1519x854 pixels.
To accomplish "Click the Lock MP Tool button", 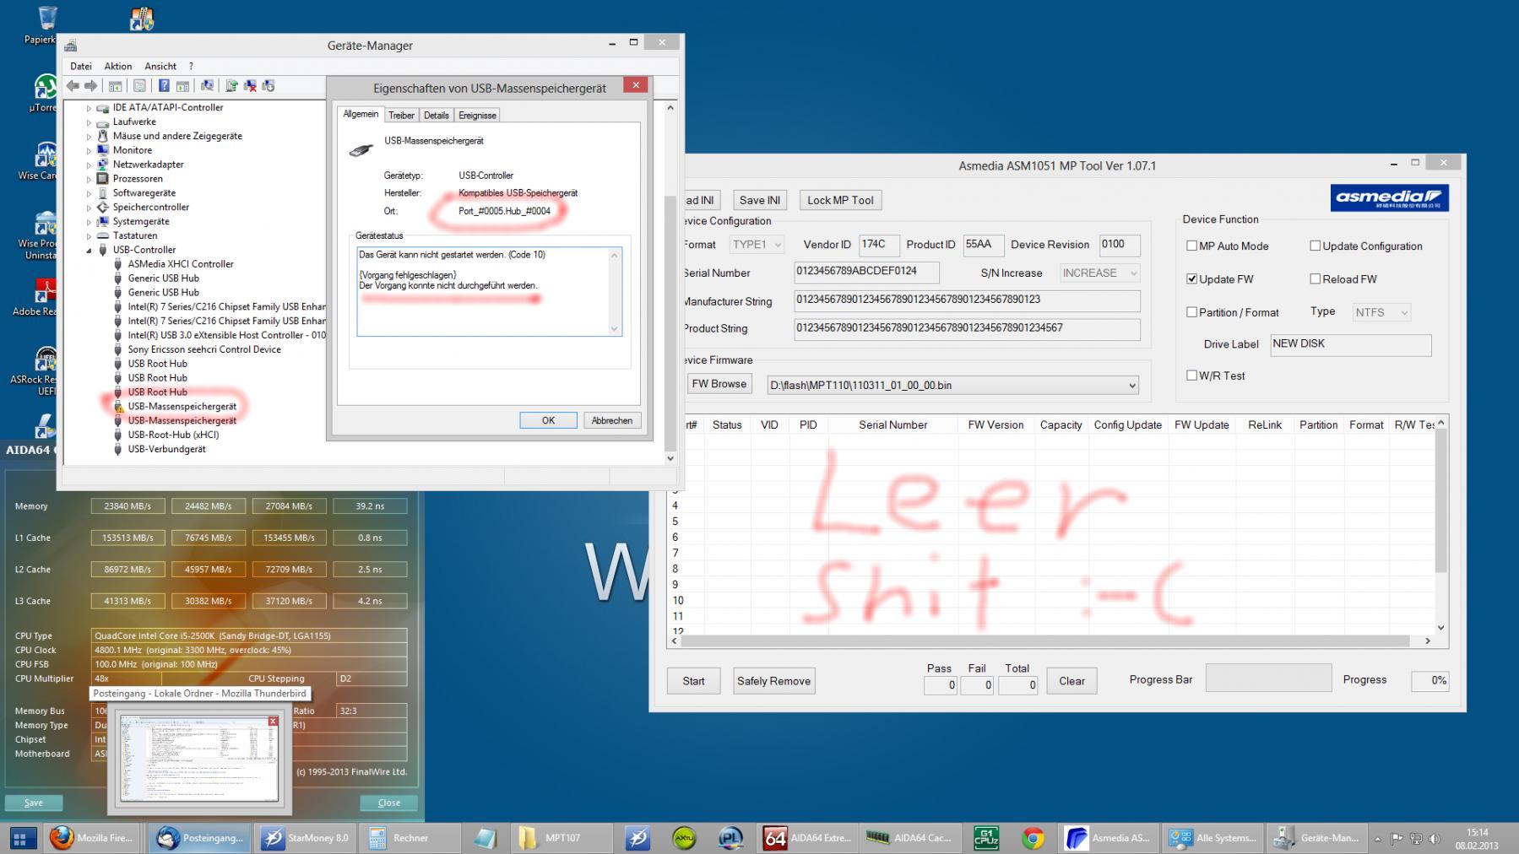I will pos(840,200).
